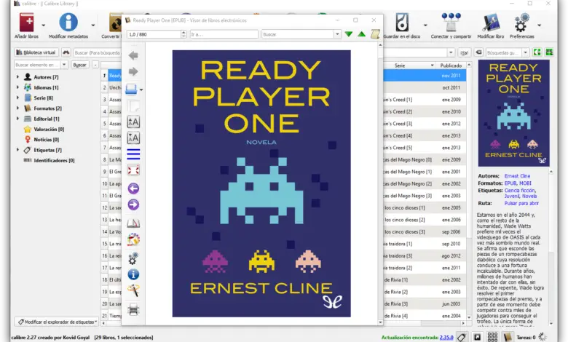Image resolution: width=568 pixels, height=342 pixels.
Task: Click the Buscar button in tag browser
Action: (x=79, y=65)
